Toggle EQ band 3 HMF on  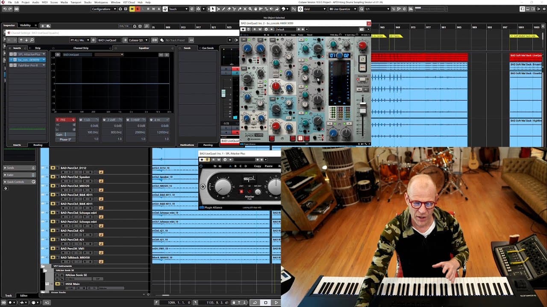128,120
